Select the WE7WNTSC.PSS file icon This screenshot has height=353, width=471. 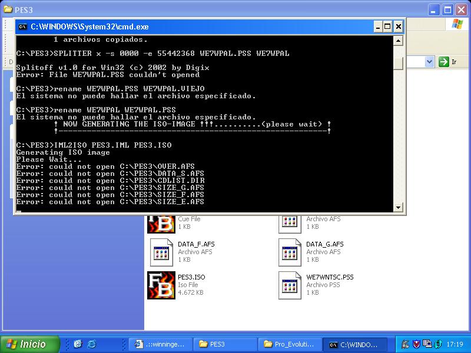[290, 285]
